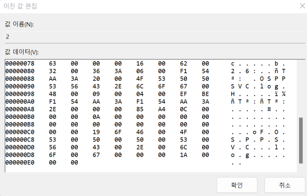Viewport: 307px width, 196px height.
Task: Click offset 000000A8 row label
Action: click(20, 109)
